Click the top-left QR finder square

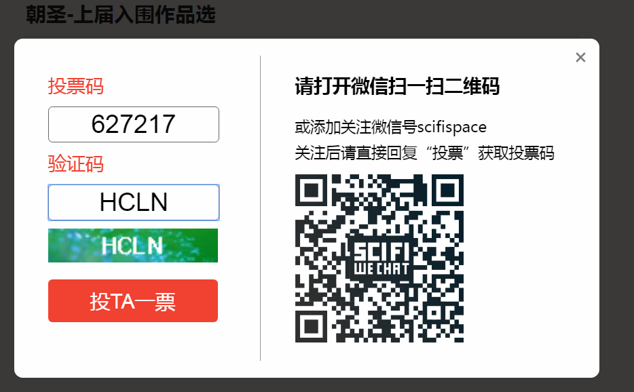click(311, 190)
